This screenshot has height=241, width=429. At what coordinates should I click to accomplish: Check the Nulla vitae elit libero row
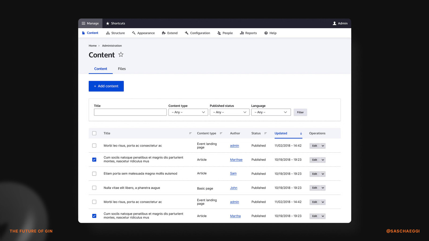click(x=94, y=188)
